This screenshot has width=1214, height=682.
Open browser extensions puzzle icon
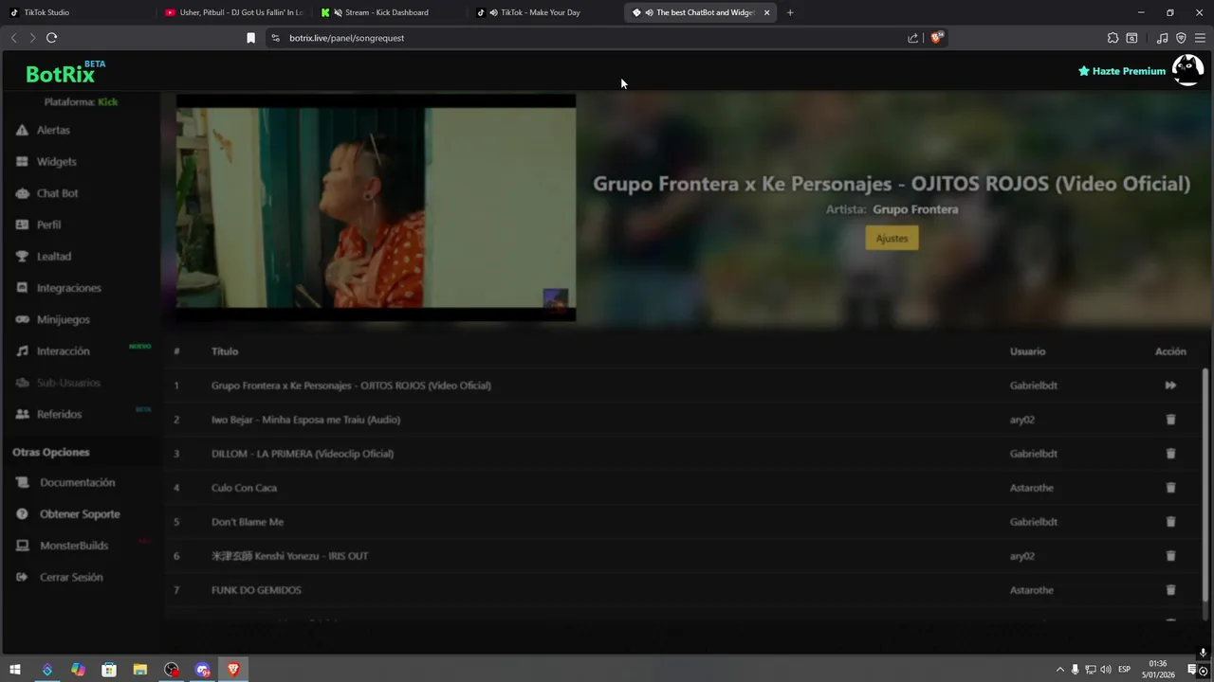click(x=1113, y=38)
